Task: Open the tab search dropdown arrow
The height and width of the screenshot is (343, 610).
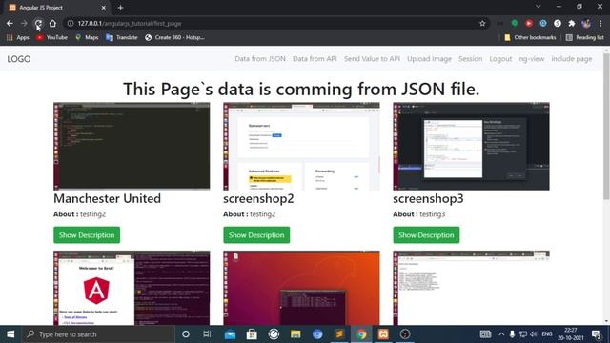Action: (x=538, y=7)
